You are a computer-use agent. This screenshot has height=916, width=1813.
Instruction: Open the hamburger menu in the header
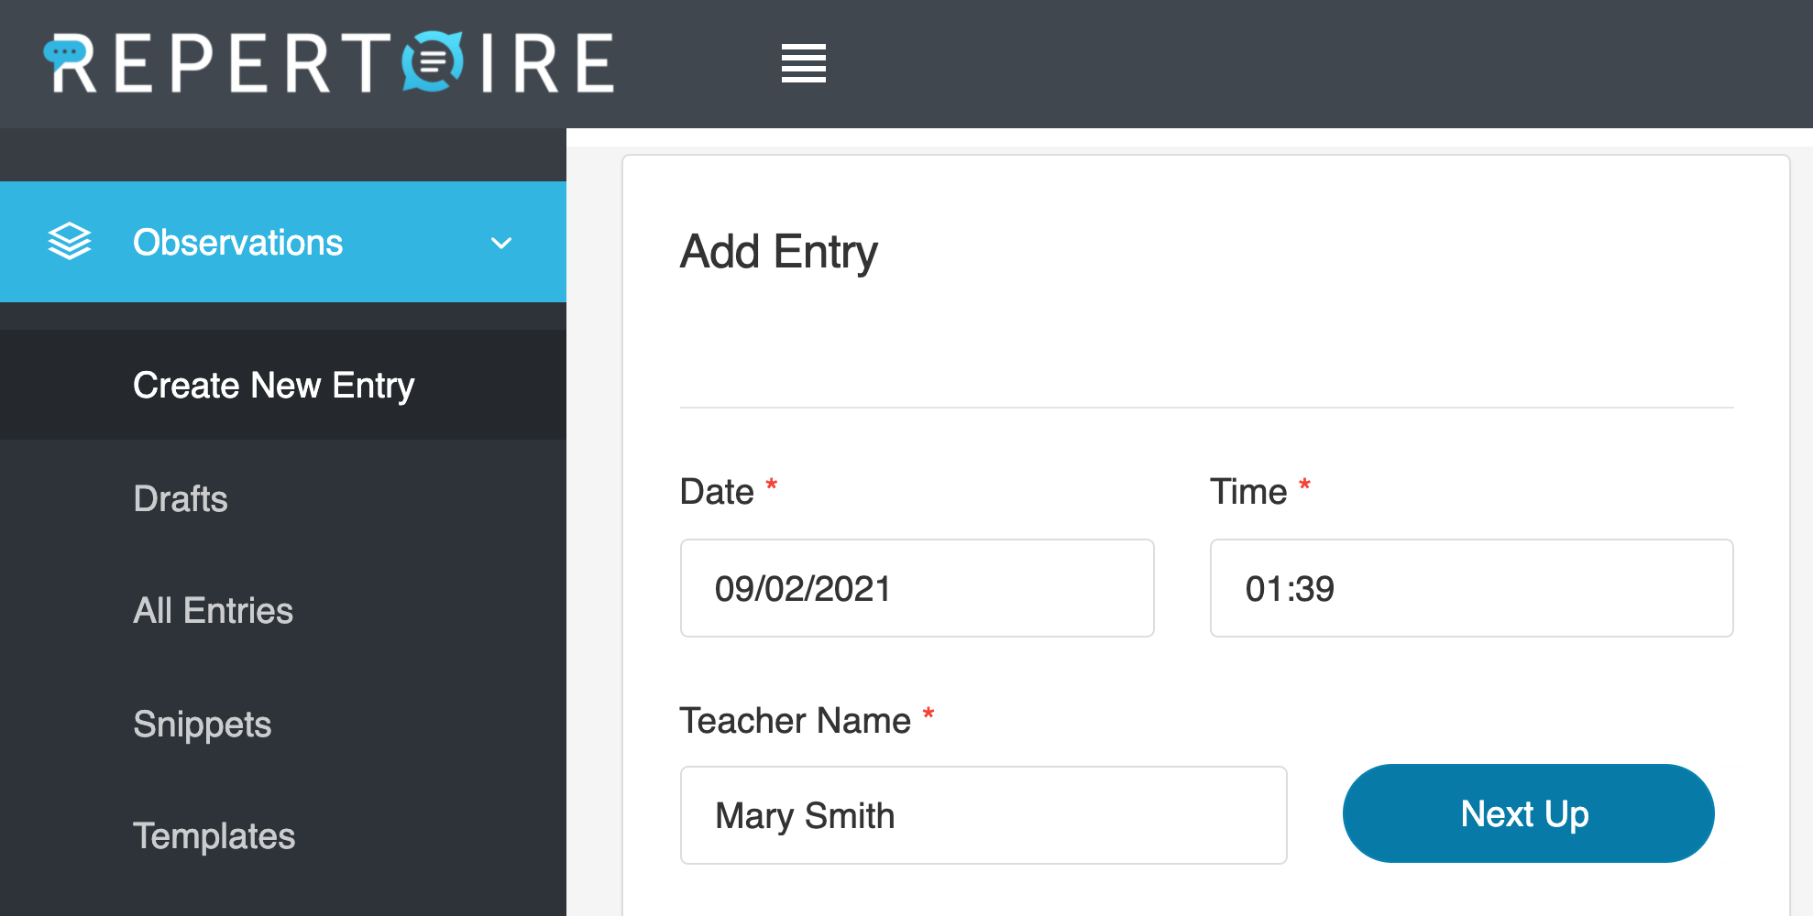(x=803, y=63)
